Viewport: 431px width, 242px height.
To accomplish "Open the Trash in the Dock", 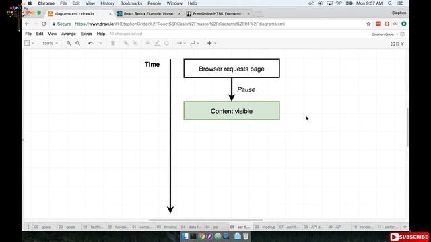I will [x=246, y=236].
